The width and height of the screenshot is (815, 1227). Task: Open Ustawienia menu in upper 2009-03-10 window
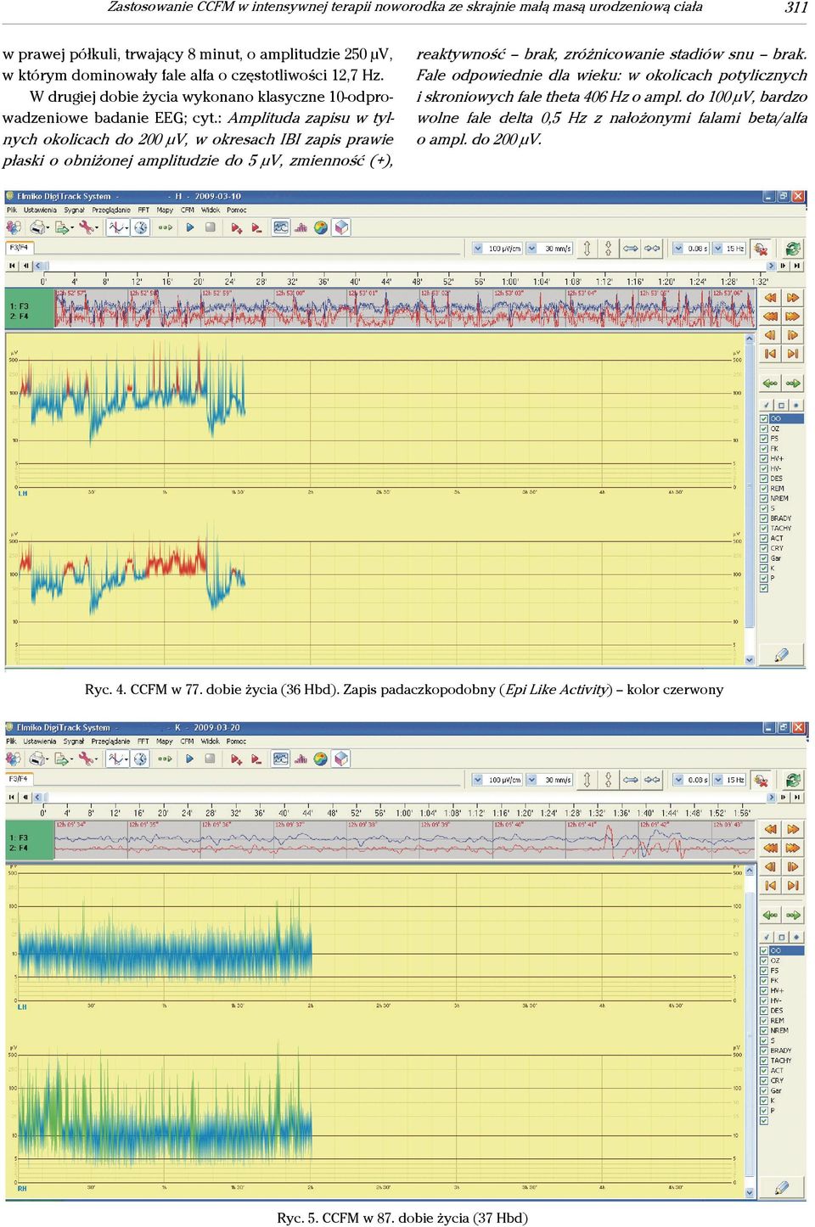[40, 210]
